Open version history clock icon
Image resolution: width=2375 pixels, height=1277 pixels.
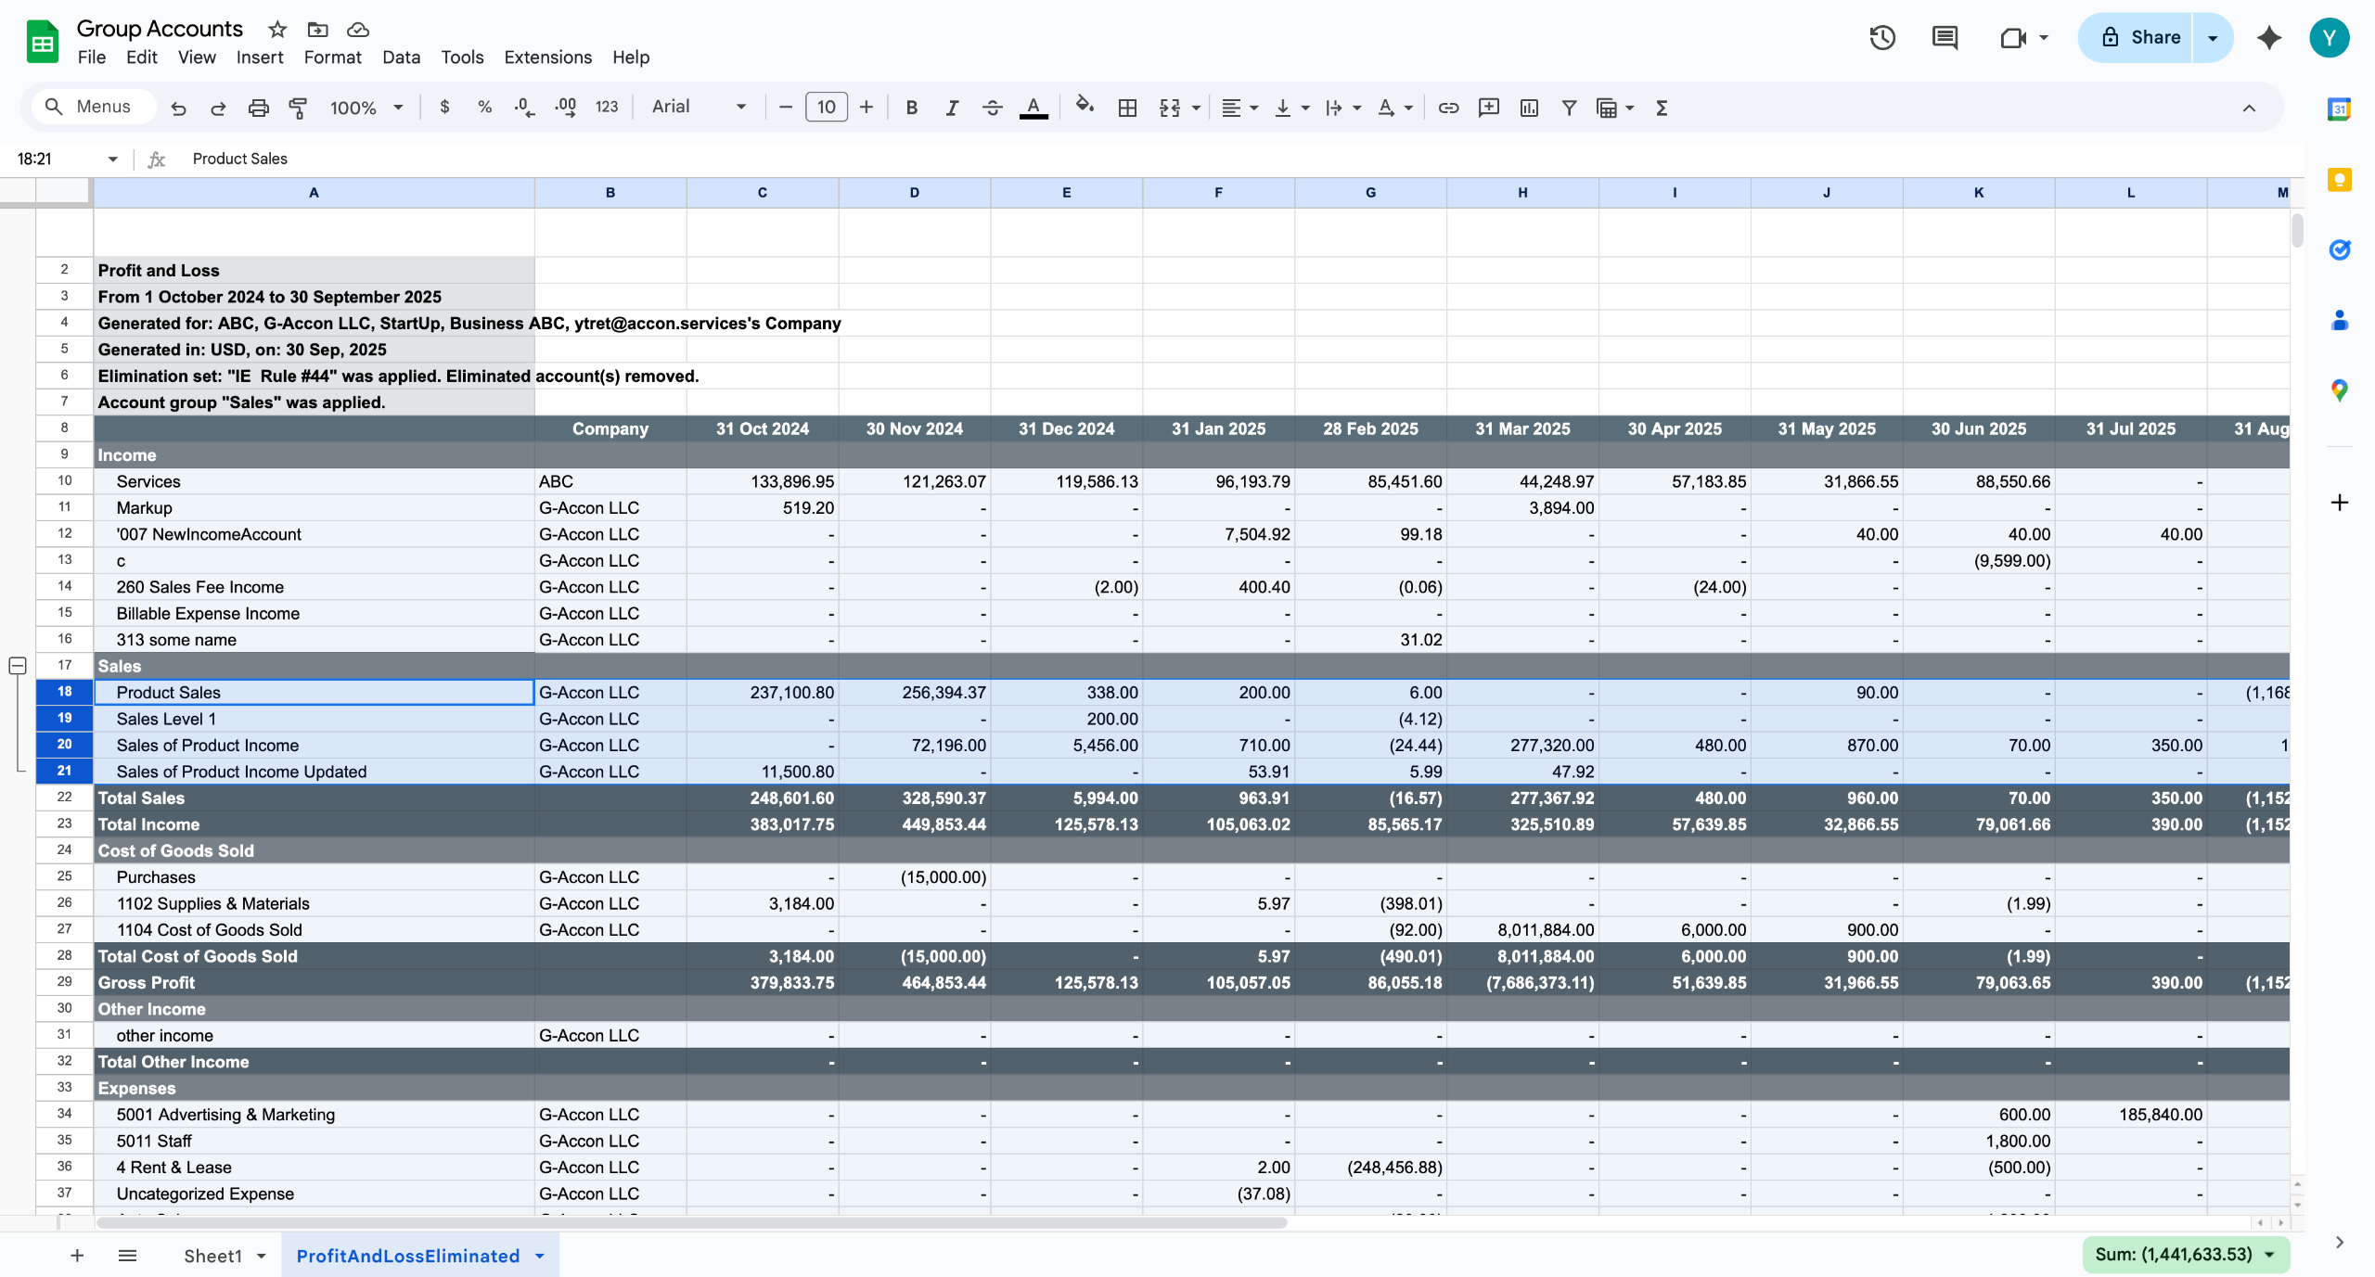tap(1881, 38)
